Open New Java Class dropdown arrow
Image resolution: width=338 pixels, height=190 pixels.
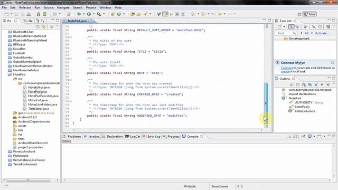[124, 14]
